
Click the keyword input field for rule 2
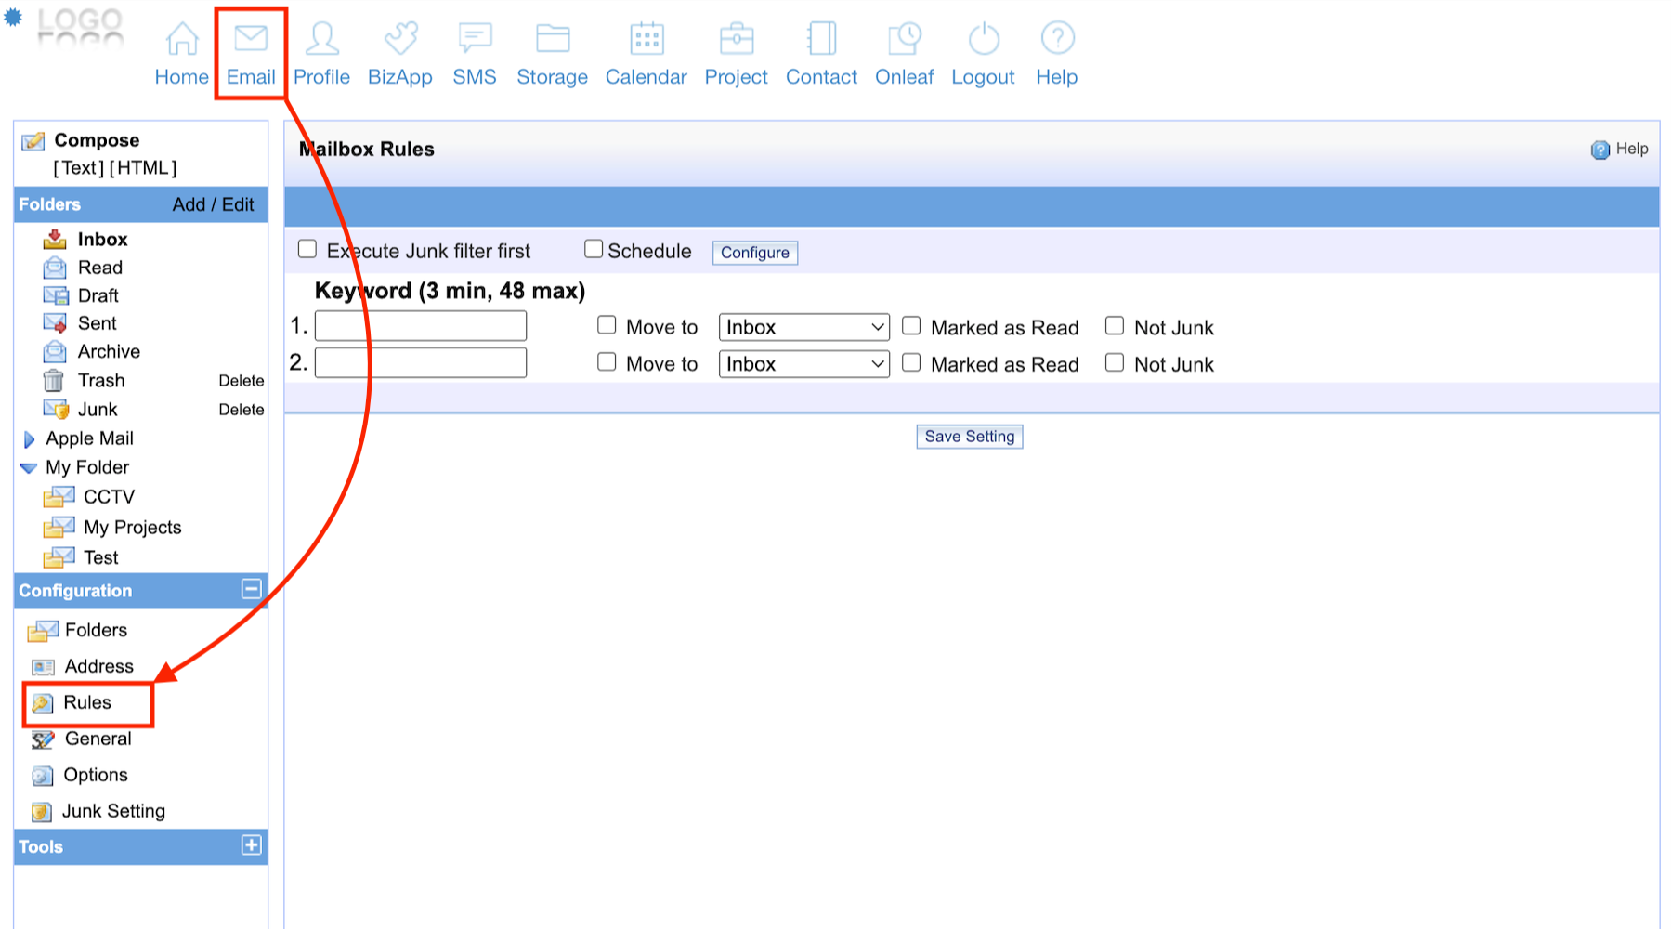421,363
